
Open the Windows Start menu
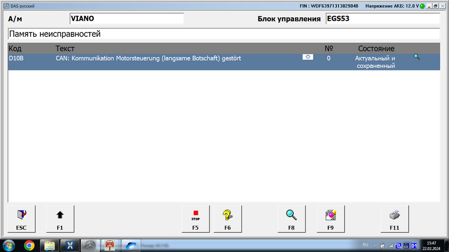point(9,246)
